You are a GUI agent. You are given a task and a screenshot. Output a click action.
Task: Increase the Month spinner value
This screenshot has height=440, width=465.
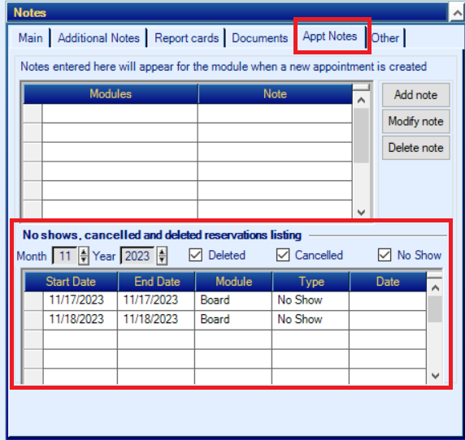point(84,252)
